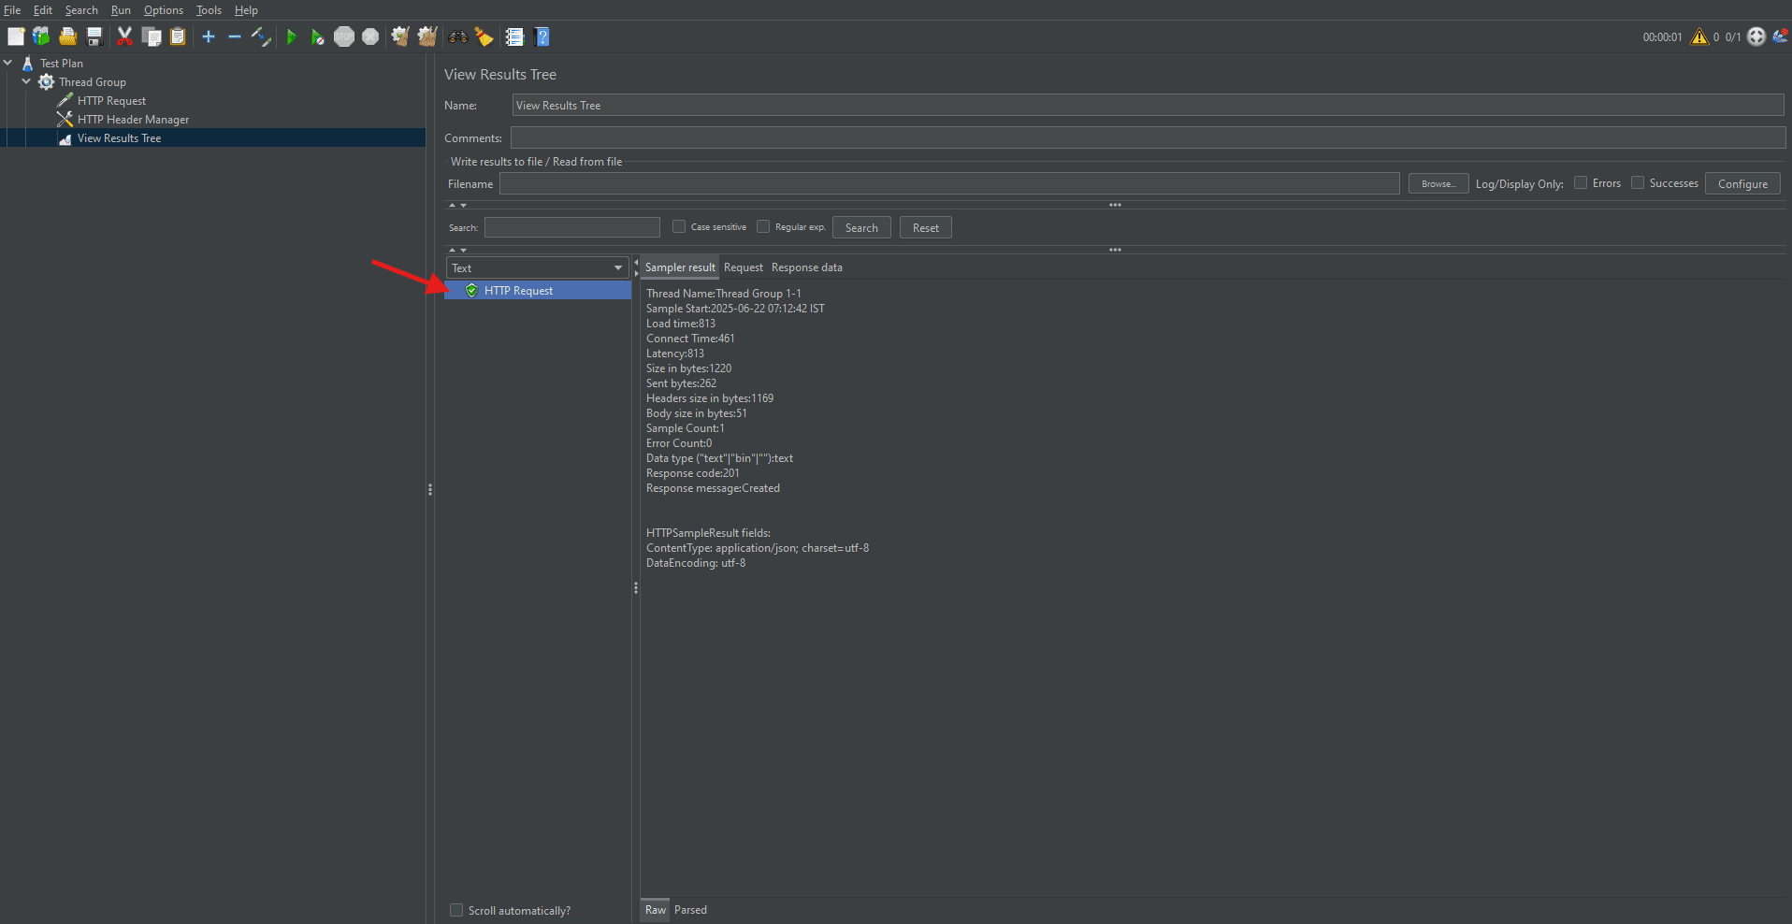Select the HTTP Header Manager tree item
The width and height of the screenshot is (1792, 924).
(x=132, y=119)
